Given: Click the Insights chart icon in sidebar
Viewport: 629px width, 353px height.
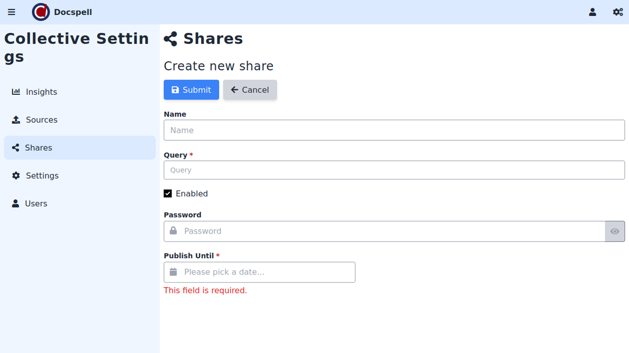Looking at the screenshot, I should (16, 92).
